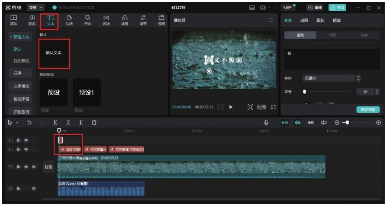Toggle main track magnet snapping on
386x205 pixels.
click(x=285, y=122)
